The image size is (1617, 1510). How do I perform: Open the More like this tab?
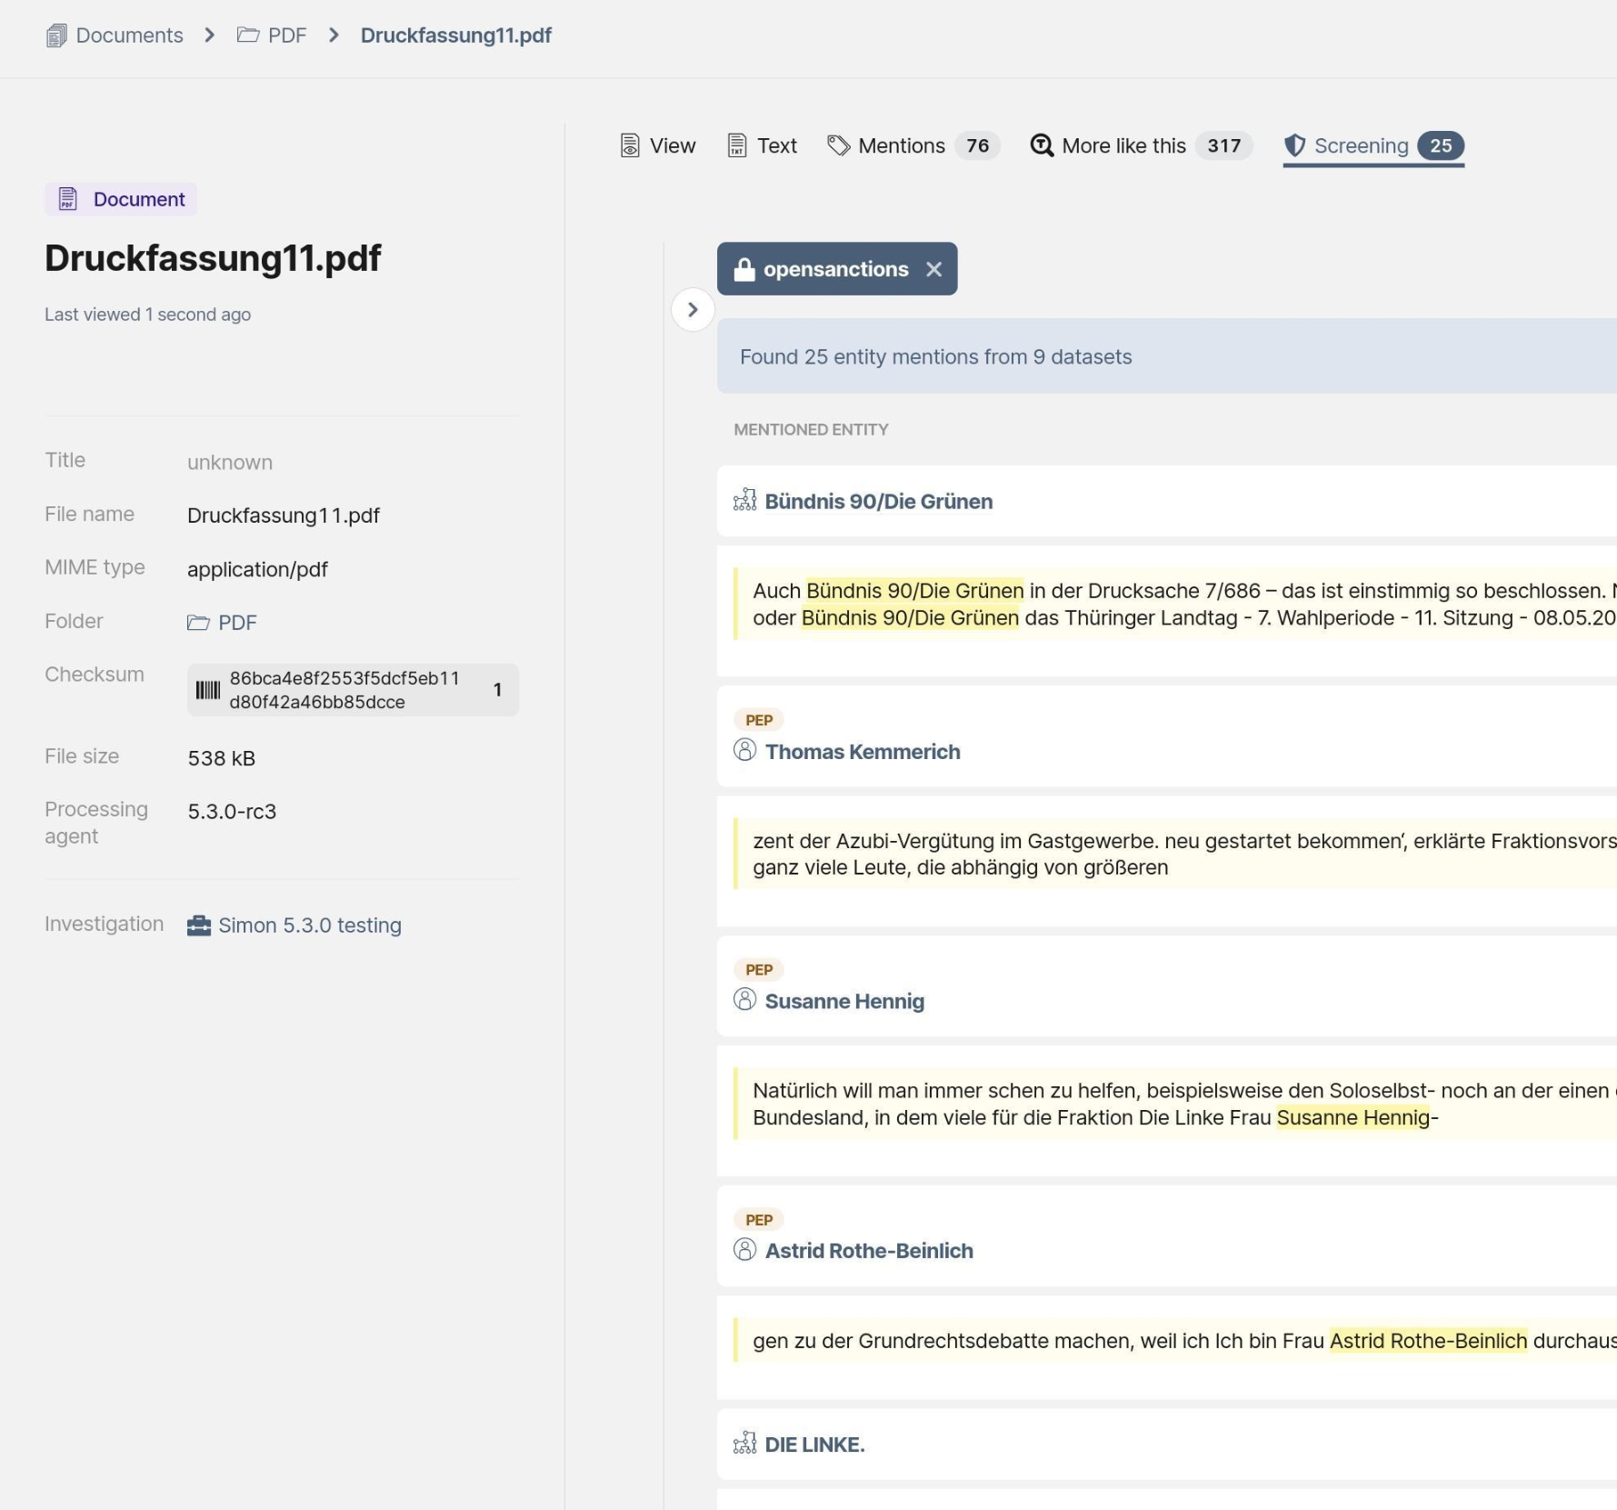coord(1141,145)
